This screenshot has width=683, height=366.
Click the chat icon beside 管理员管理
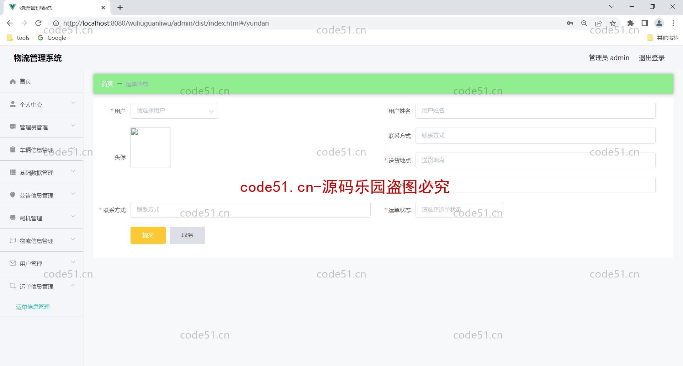click(13, 127)
